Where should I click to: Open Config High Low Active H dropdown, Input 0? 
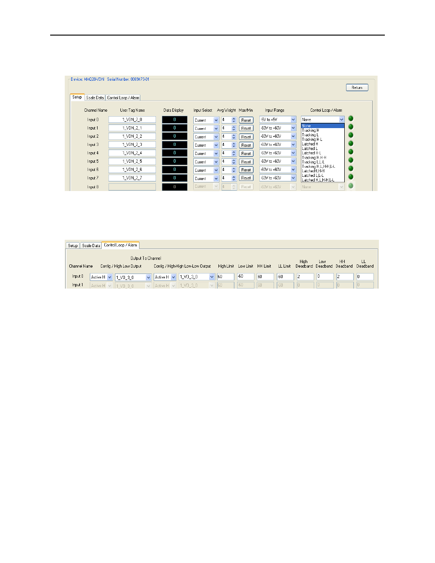[101, 277]
